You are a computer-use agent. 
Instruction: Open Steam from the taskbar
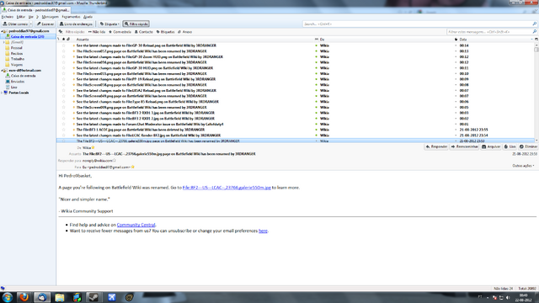[x=93, y=297]
